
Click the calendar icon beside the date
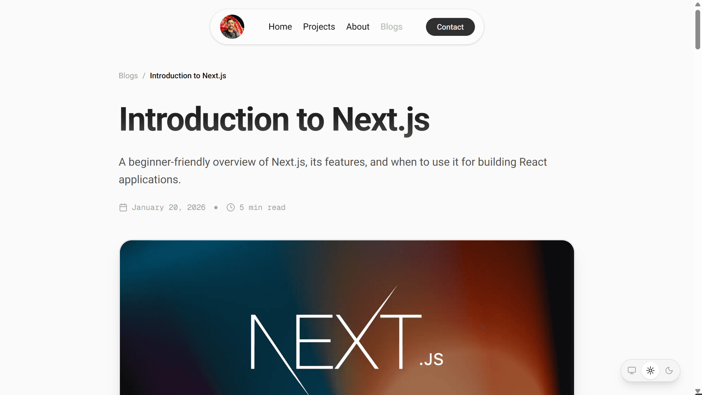click(x=123, y=207)
